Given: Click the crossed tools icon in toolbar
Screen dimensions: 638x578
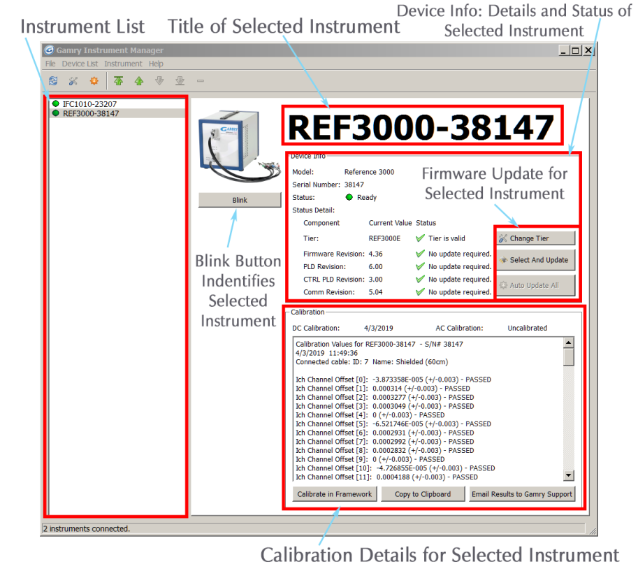Looking at the screenshot, I should pyautogui.click(x=73, y=81).
